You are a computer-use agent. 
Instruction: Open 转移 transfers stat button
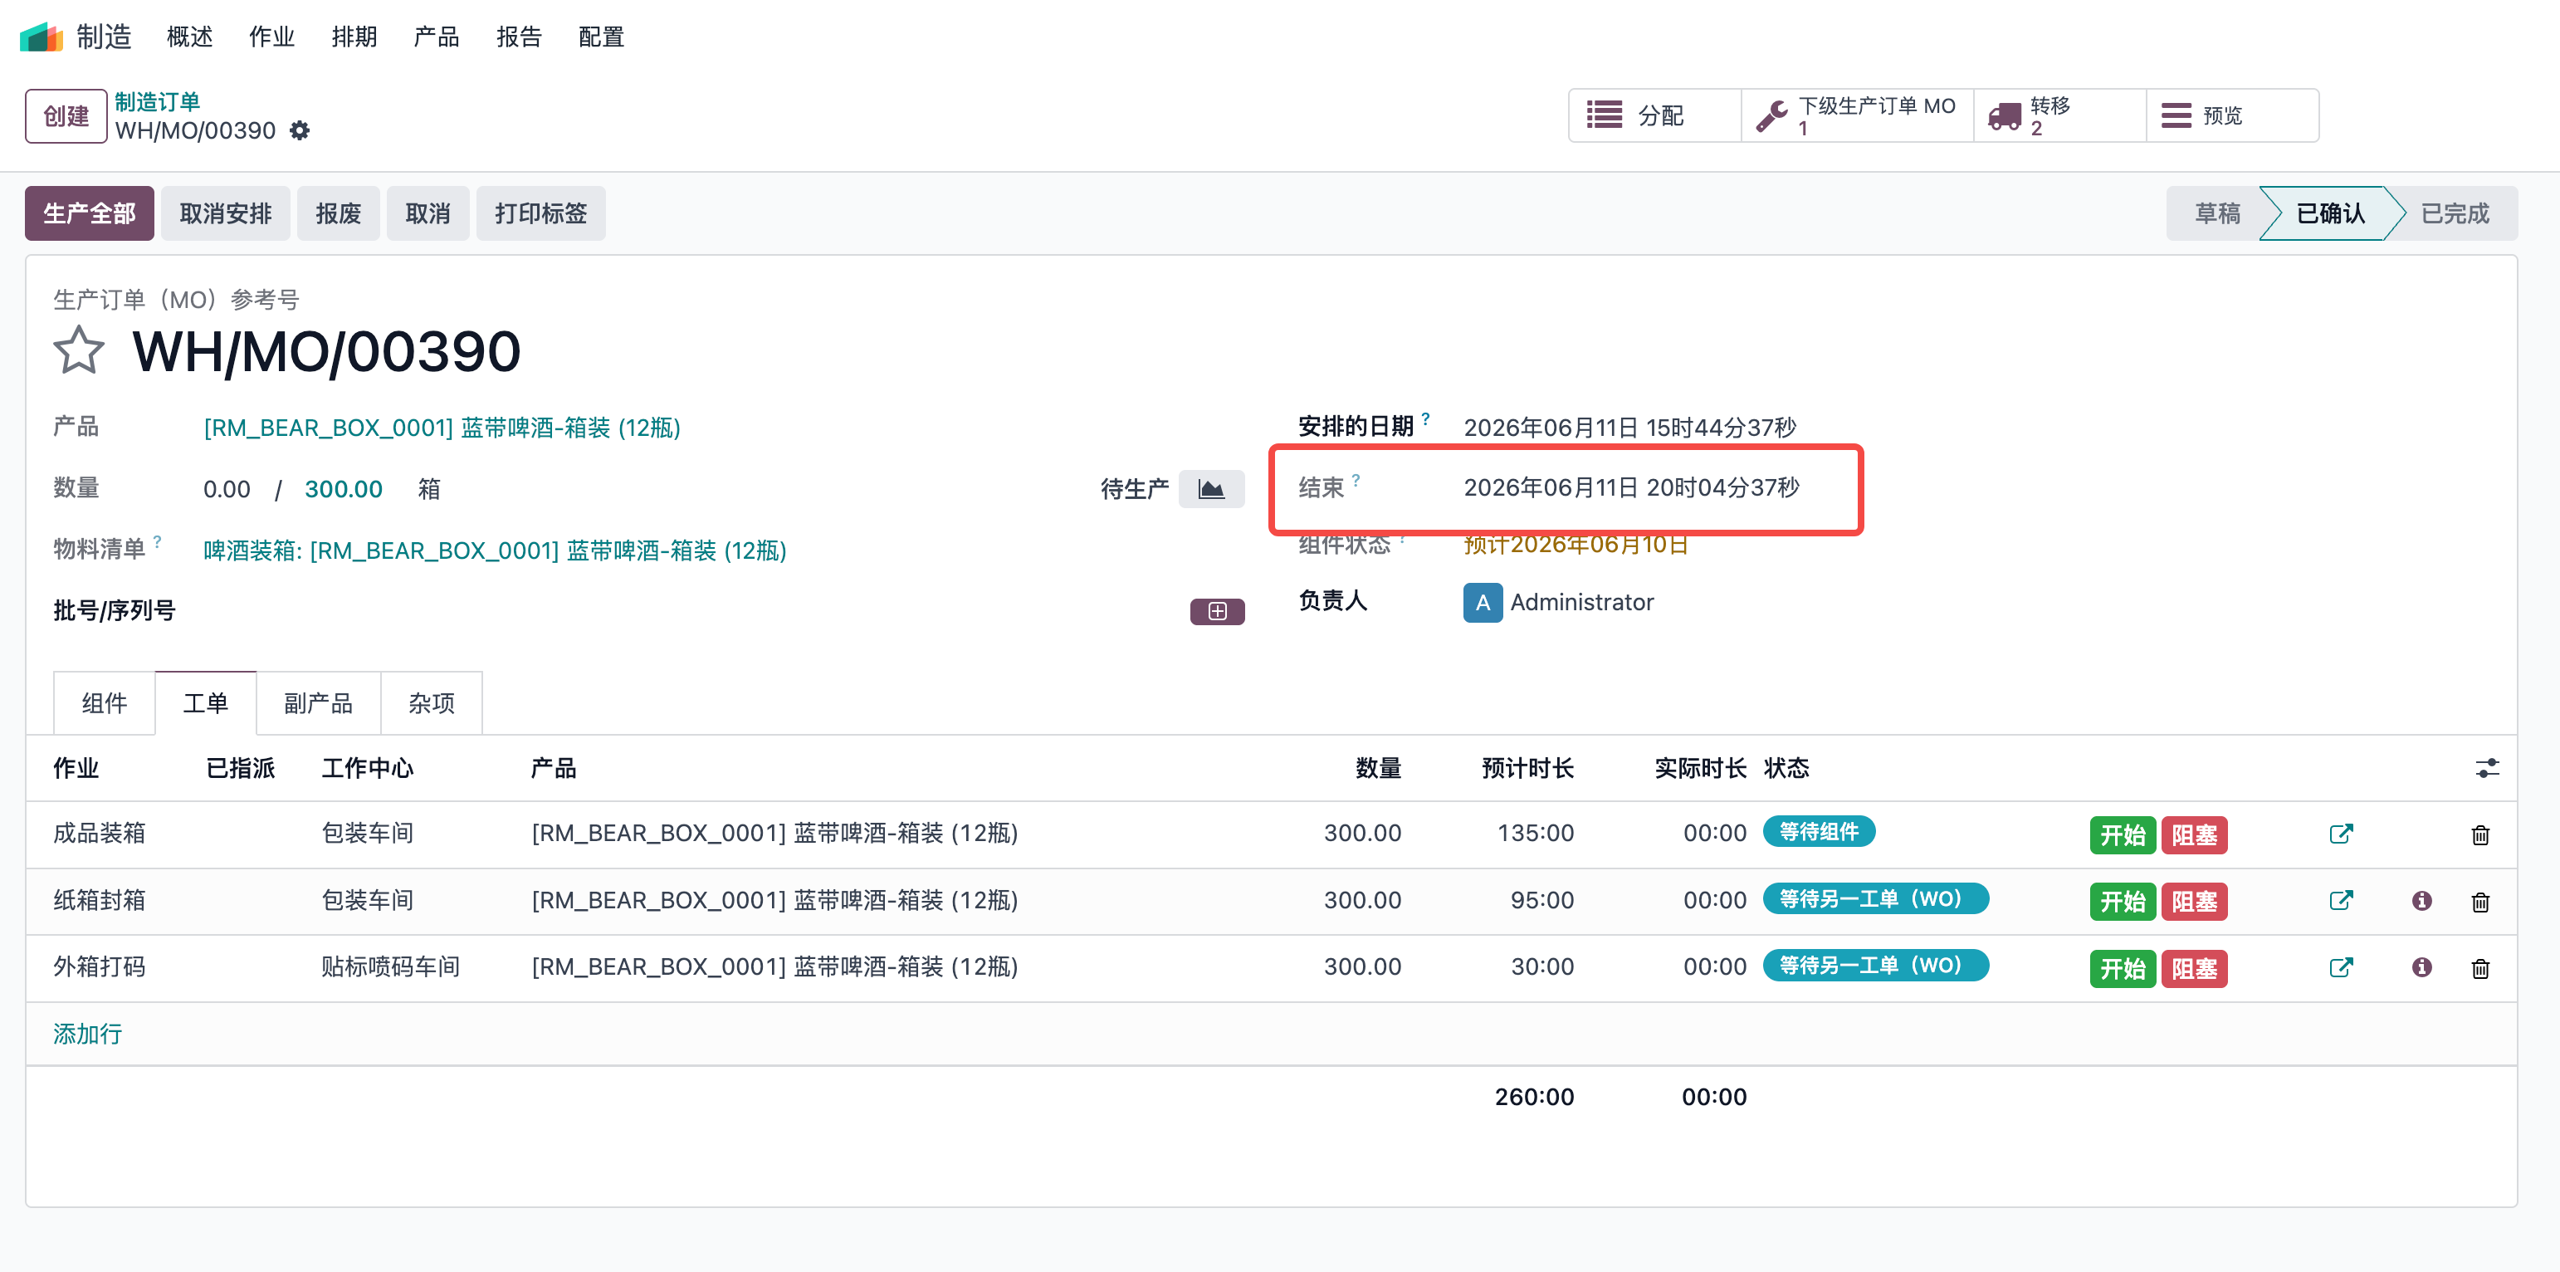[2060, 115]
